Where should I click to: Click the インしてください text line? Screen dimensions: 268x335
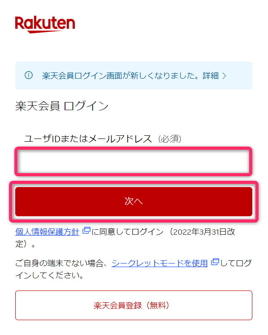[49, 275]
